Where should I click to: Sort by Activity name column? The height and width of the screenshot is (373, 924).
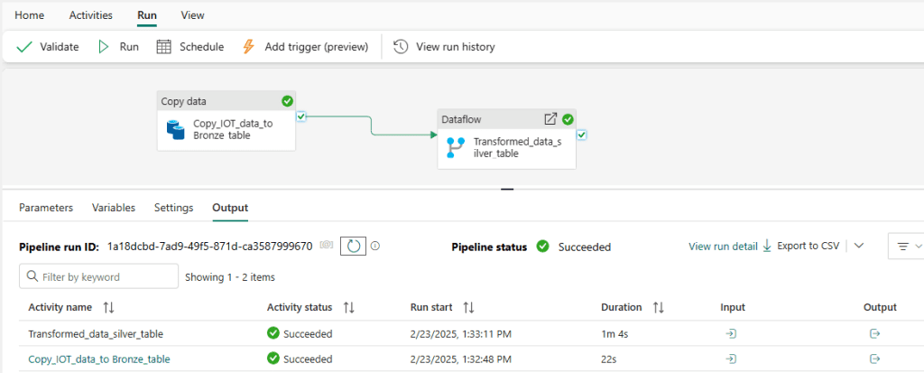tap(109, 308)
